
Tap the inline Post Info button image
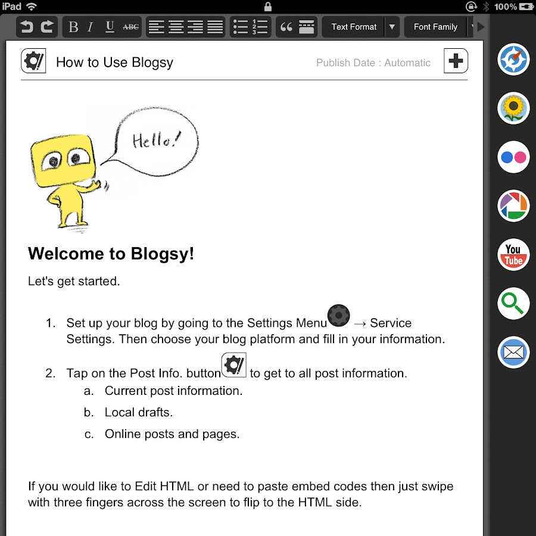[x=234, y=365]
